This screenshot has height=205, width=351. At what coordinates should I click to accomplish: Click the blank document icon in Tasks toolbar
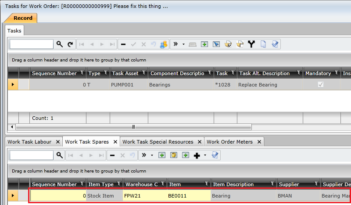[263, 44]
